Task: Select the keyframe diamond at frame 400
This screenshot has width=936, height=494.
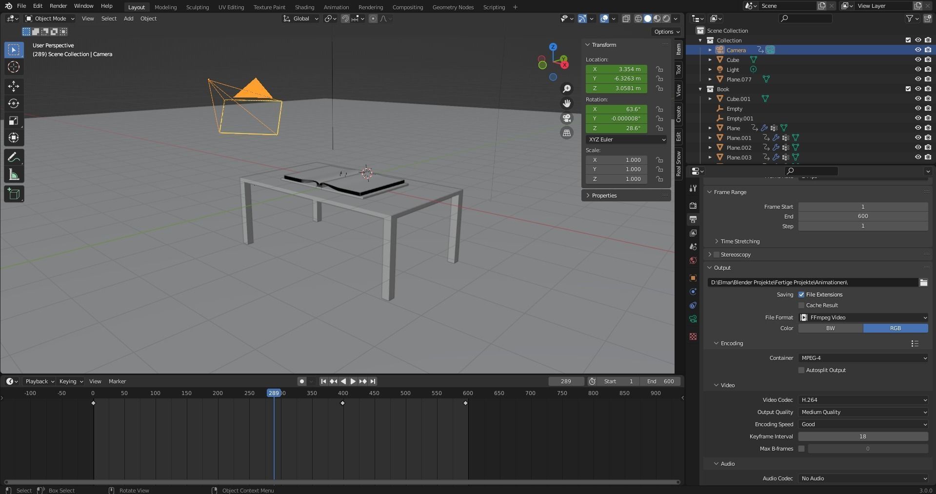Action: [x=342, y=403]
